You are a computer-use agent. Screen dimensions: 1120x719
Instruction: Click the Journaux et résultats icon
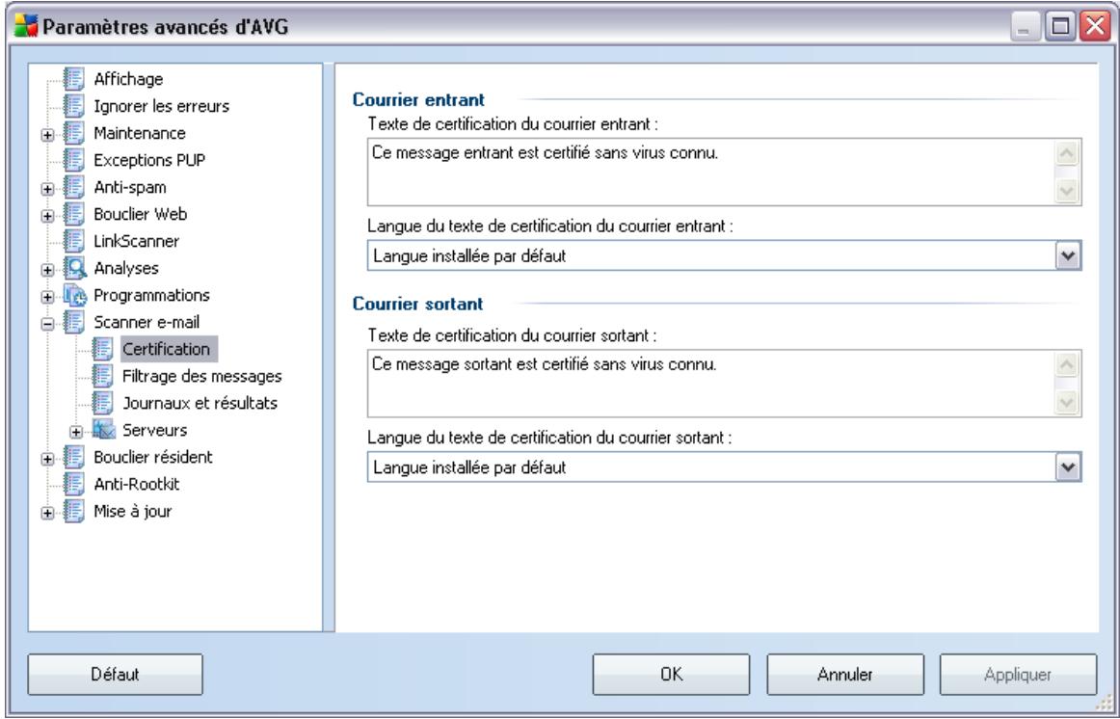click(103, 404)
